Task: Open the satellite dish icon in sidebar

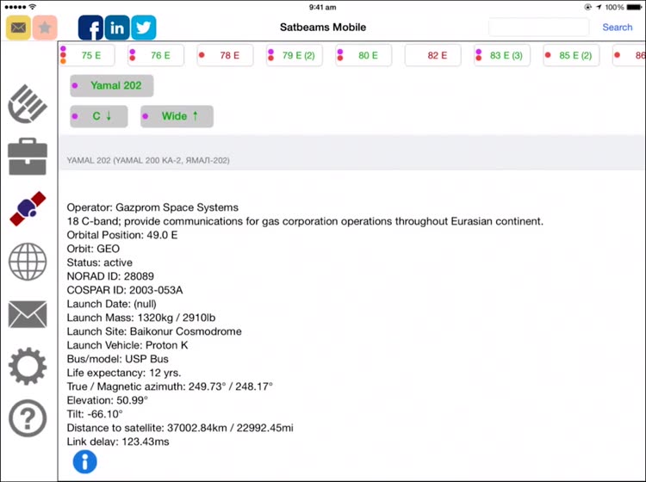Action: (x=28, y=104)
